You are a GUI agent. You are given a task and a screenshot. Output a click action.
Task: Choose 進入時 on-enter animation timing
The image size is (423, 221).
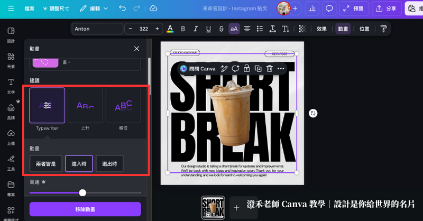79,163
